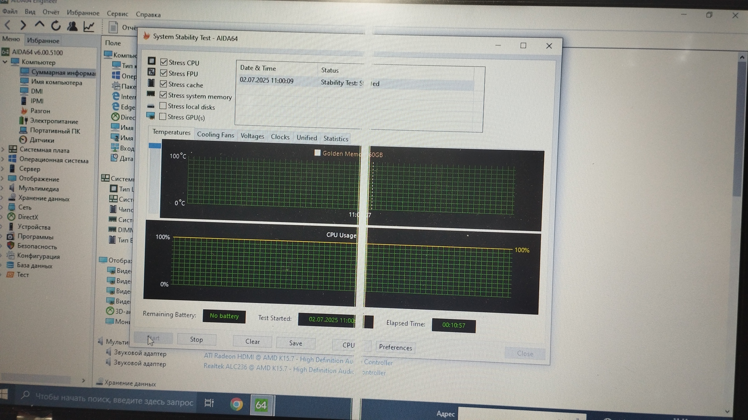Click the forward navigation arrow icon
This screenshot has width=748, height=420.
[x=23, y=26]
